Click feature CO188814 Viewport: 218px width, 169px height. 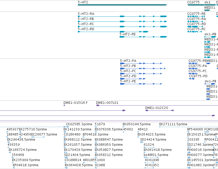(73, 160)
